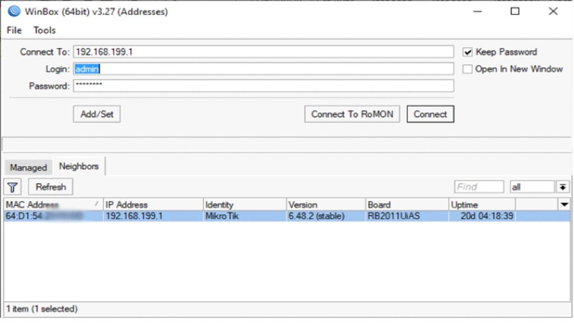Image resolution: width=574 pixels, height=330 pixels.
Task: Expand the column chooser dropdown arrow
Action: [564, 205]
